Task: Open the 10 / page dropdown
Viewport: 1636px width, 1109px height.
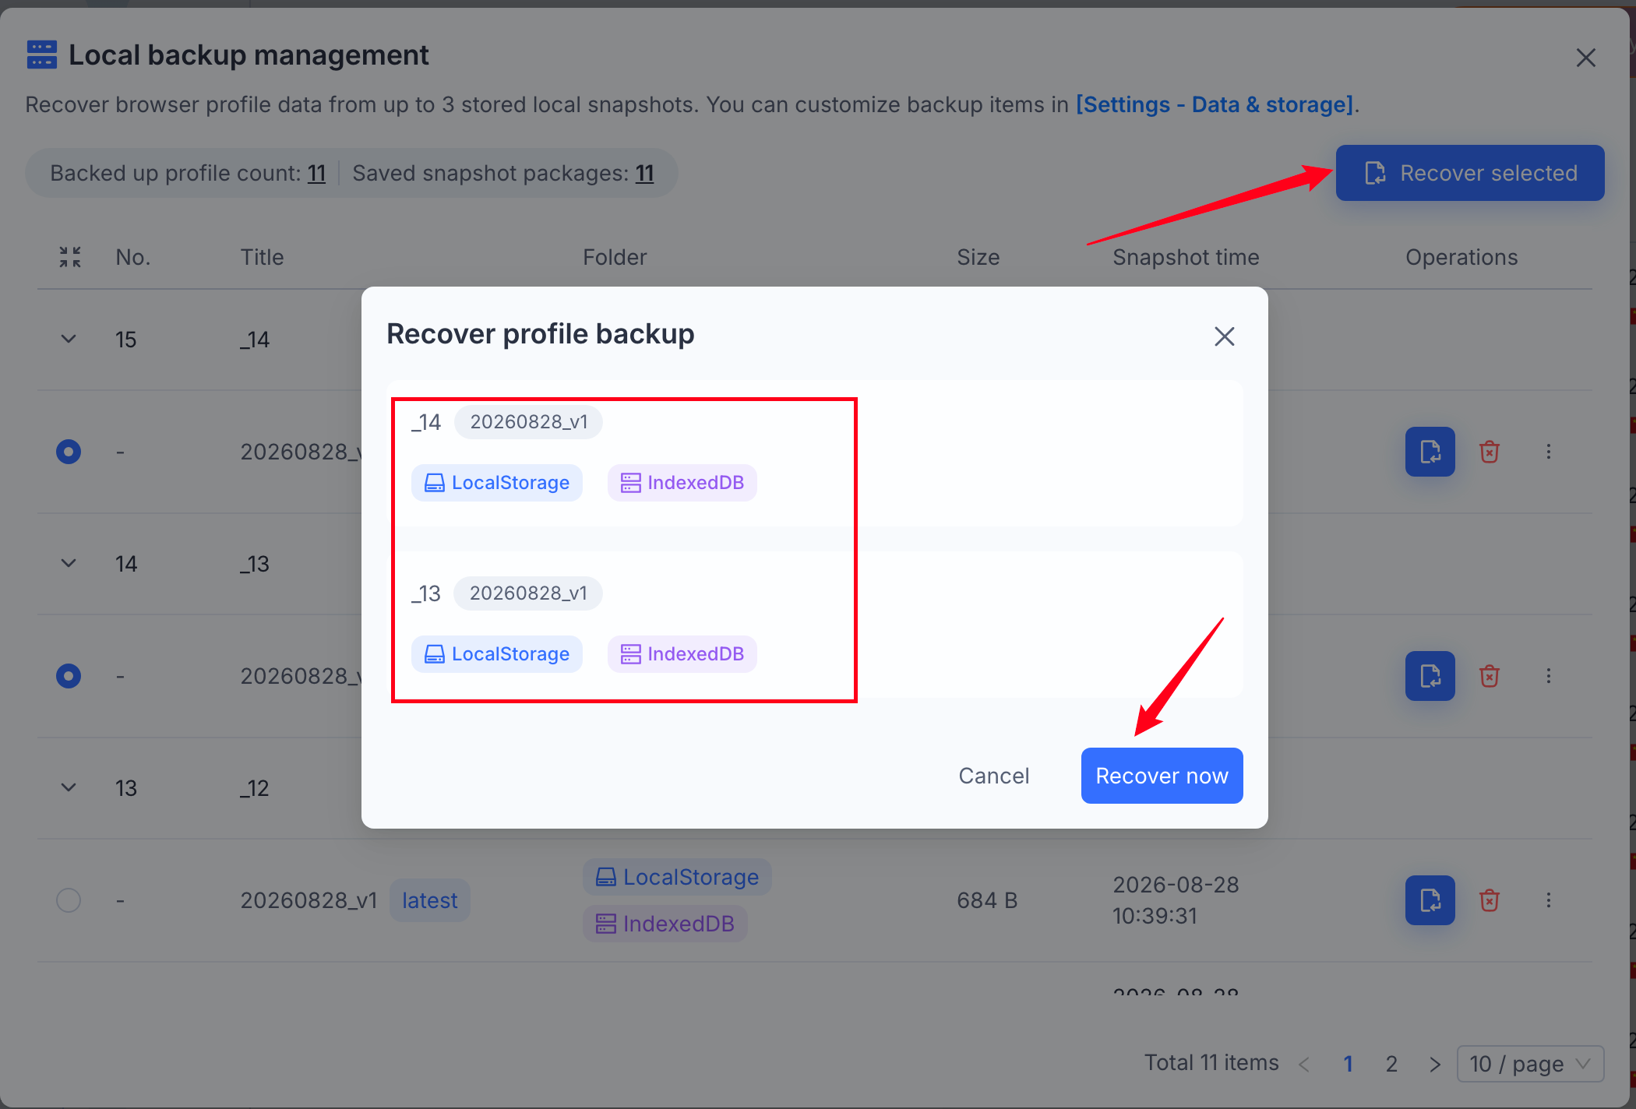Action: click(x=1530, y=1064)
